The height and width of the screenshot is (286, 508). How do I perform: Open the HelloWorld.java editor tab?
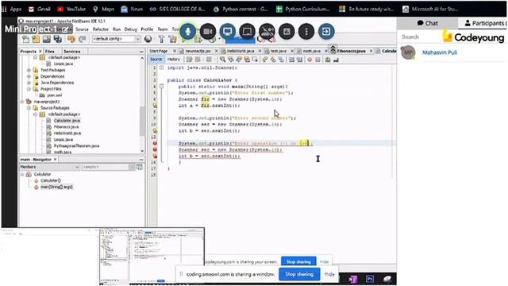(240, 51)
